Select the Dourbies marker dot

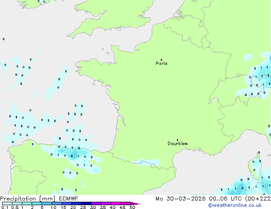tap(177, 140)
